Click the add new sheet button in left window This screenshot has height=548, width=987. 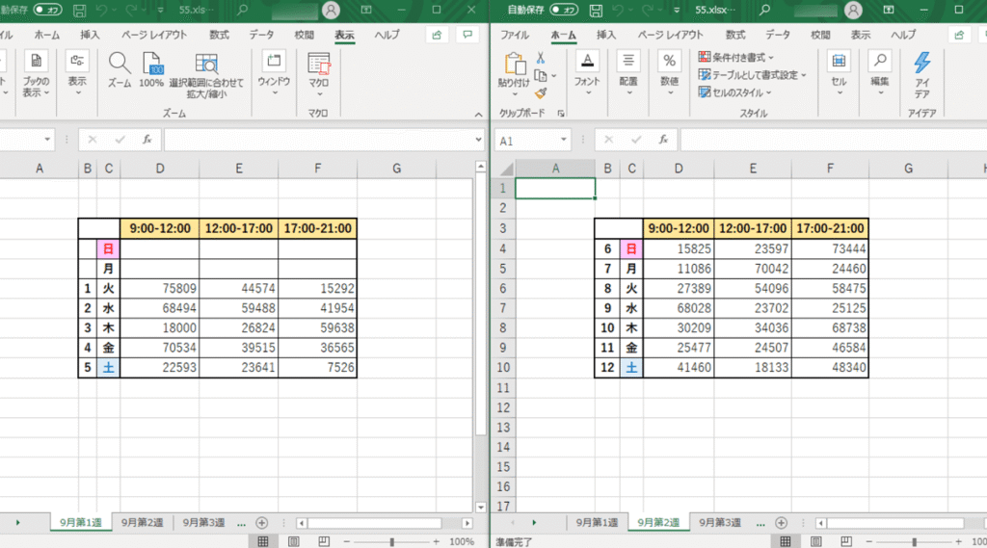tap(262, 522)
